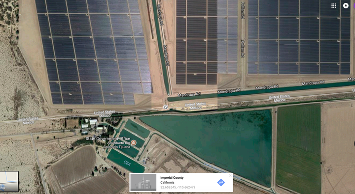
Task: Click the purple account avatar
Action: [x=354, y=5]
